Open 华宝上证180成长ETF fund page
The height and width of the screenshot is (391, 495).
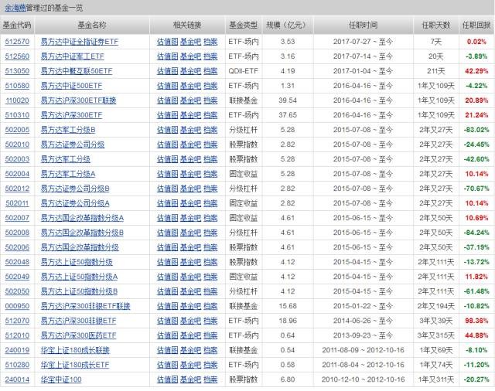point(75,365)
